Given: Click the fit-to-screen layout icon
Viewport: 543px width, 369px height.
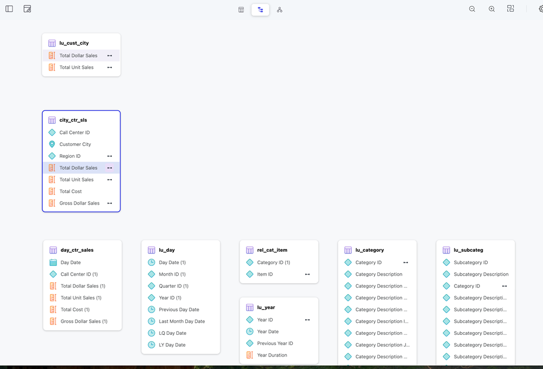Looking at the screenshot, I should (510, 9).
